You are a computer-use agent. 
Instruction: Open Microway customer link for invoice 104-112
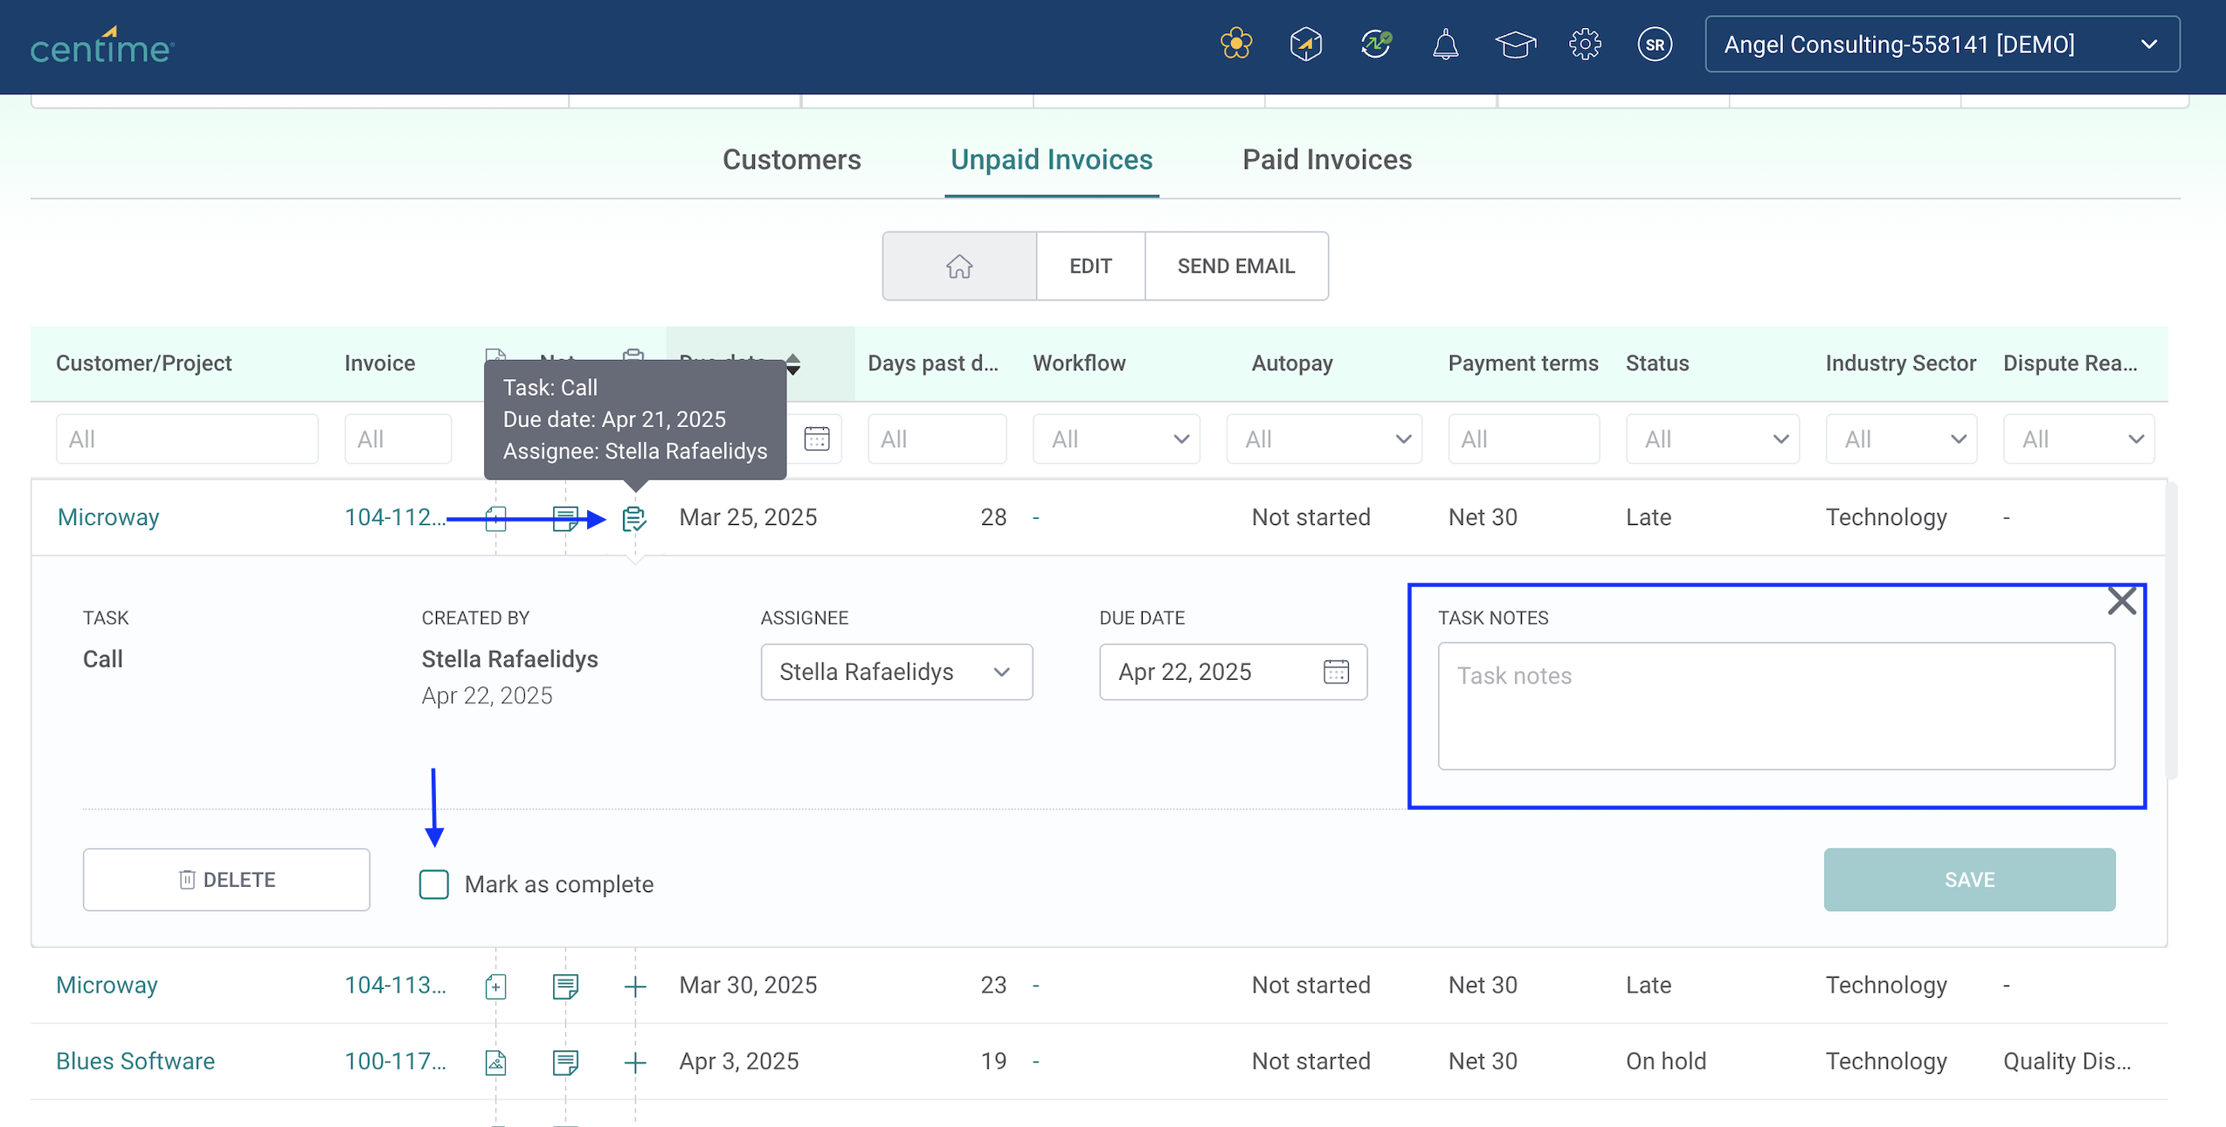coord(108,517)
